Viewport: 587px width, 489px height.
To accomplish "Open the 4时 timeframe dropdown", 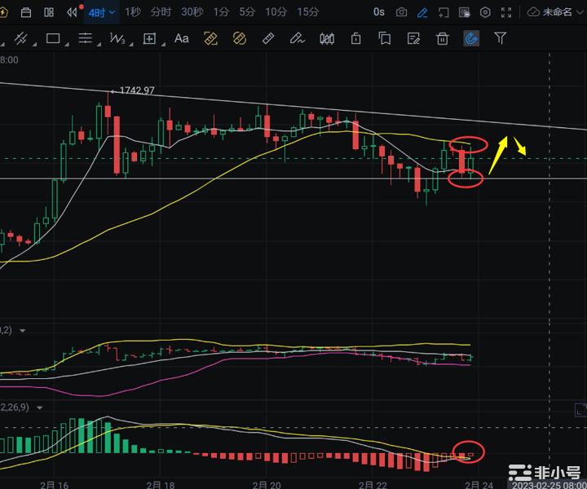I will pyautogui.click(x=101, y=12).
